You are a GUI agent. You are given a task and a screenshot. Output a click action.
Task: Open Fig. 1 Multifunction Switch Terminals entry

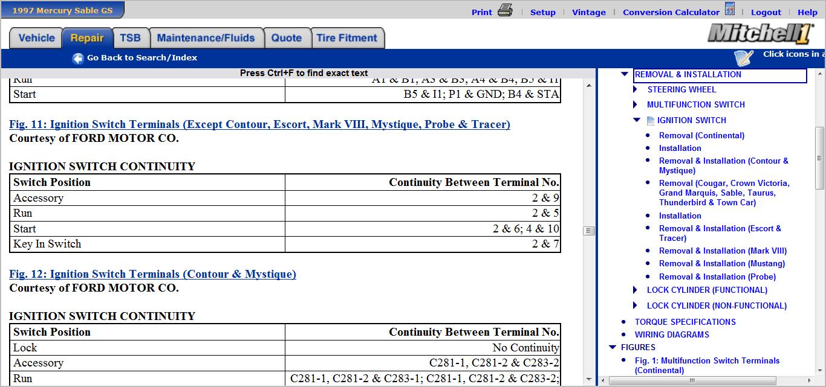click(x=707, y=365)
